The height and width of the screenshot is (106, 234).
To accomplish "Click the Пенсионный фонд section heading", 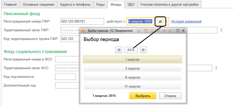I will 22,14.
